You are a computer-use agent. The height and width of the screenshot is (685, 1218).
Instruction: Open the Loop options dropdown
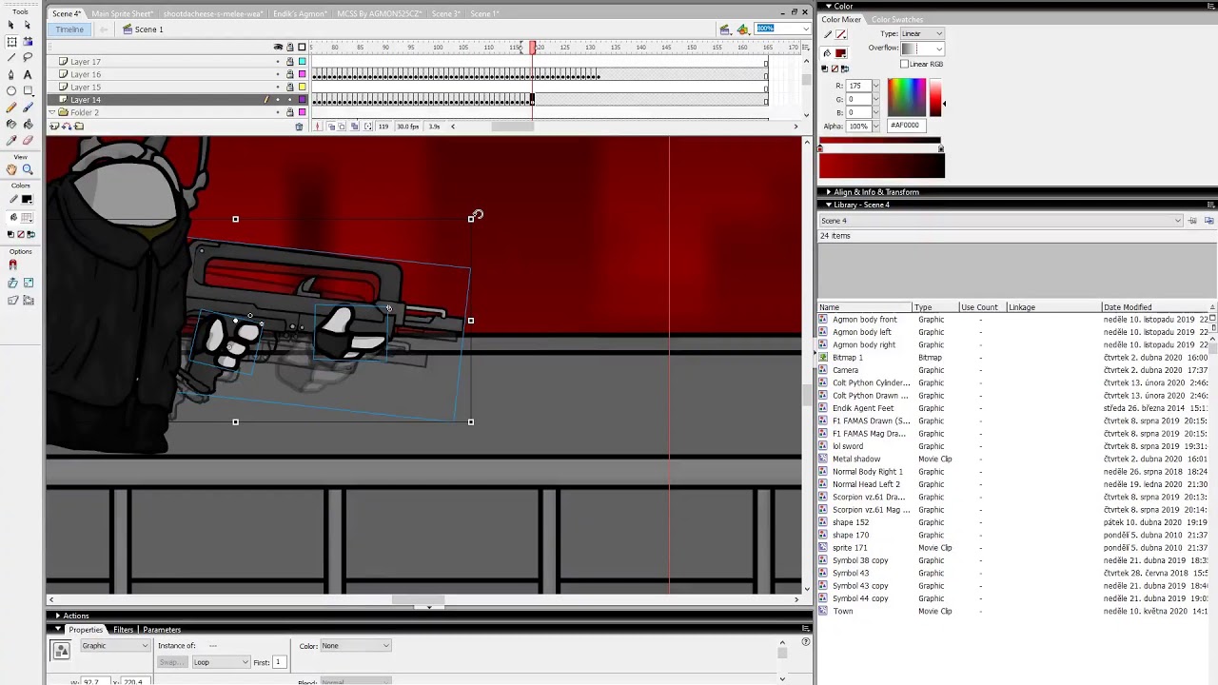(x=220, y=662)
